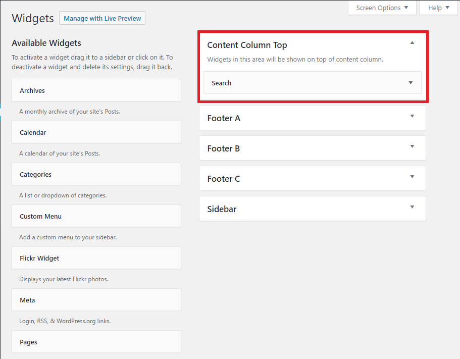
Task: Click the Widgets page heading
Action: pyautogui.click(x=32, y=18)
